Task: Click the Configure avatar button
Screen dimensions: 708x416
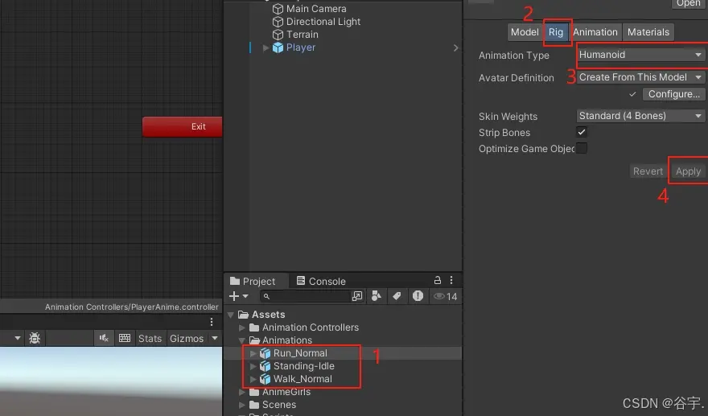Action: (673, 94)
